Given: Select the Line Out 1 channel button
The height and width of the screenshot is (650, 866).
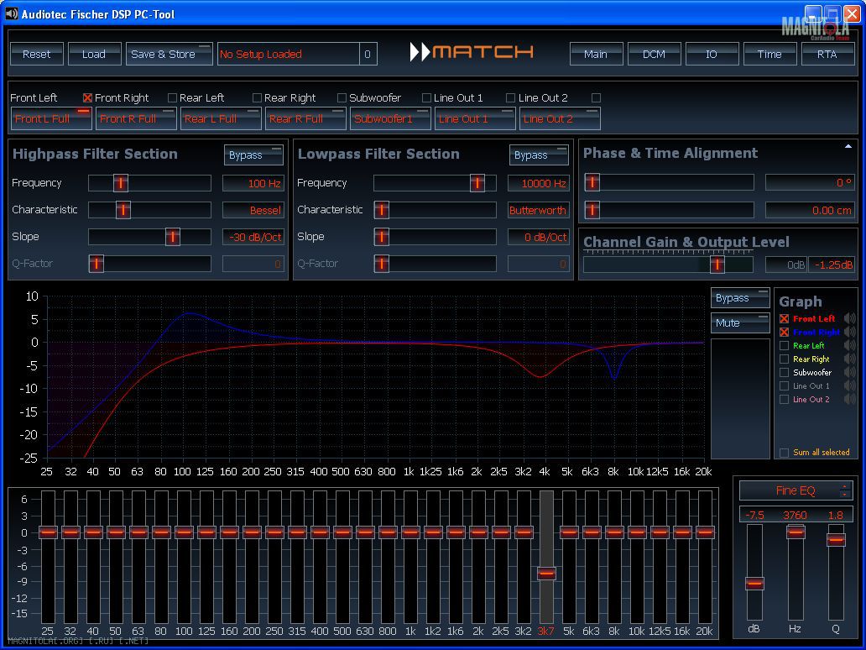Looking at the screenshot, I should [475, 119].
